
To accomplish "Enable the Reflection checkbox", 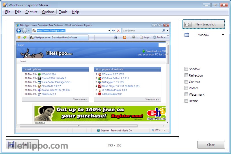I will (186, 75).
